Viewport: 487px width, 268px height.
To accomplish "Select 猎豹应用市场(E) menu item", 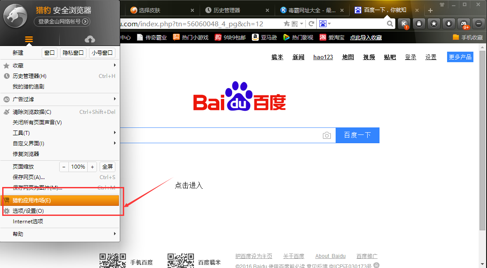I will point(61,201).
